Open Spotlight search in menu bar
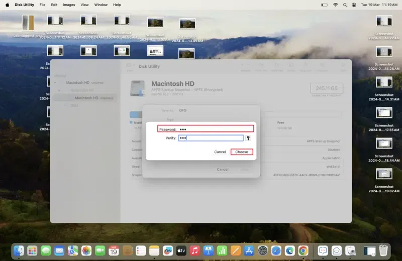 [x=345, y=5]
